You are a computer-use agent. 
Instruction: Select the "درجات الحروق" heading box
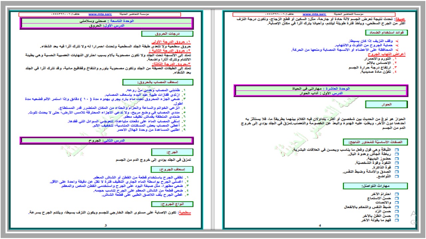[x=167, y=34]
